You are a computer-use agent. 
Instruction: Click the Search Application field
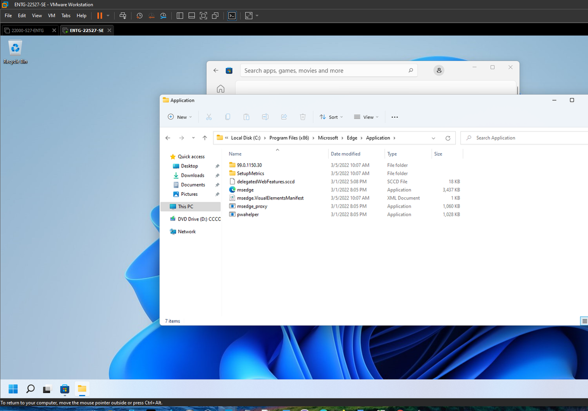pyautogui.click(x=525, y=138)
